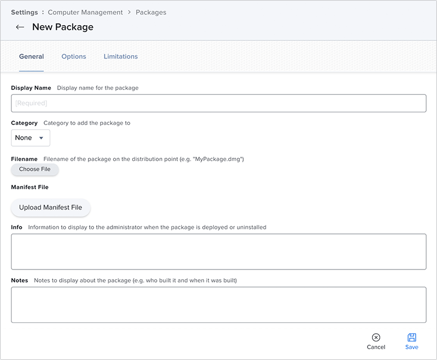Click inside the Info text area
Viewport: 437px width, 360px height.
[x=218, y=251]
